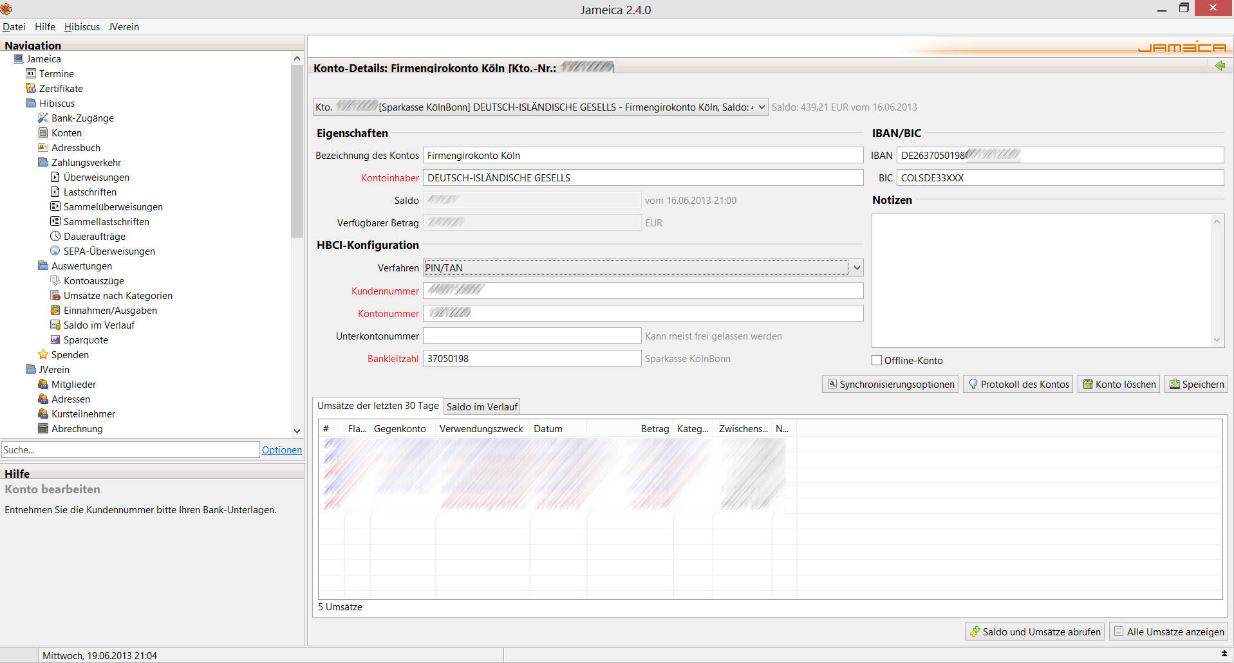Screen dimensions: 1234x663
Task: Open the JVerein menu
Action: coord(124,26)
